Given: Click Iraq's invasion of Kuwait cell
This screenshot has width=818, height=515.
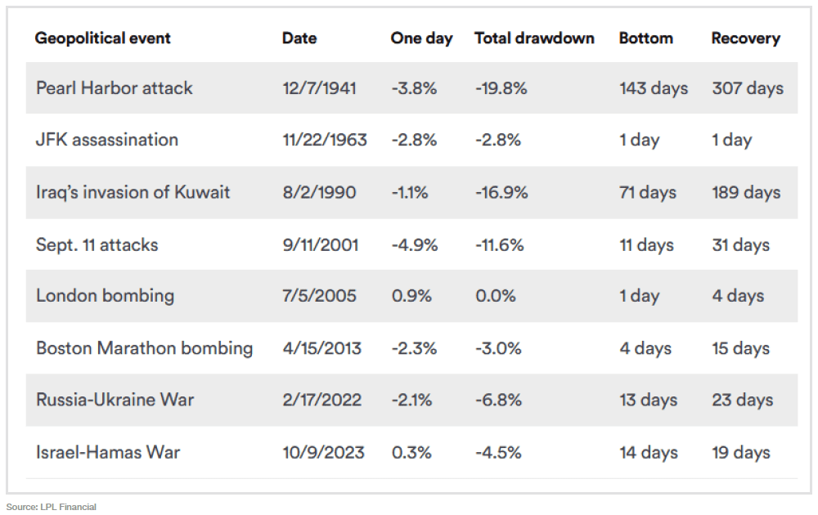Looking at the screenshot, I should pos(133,193).
